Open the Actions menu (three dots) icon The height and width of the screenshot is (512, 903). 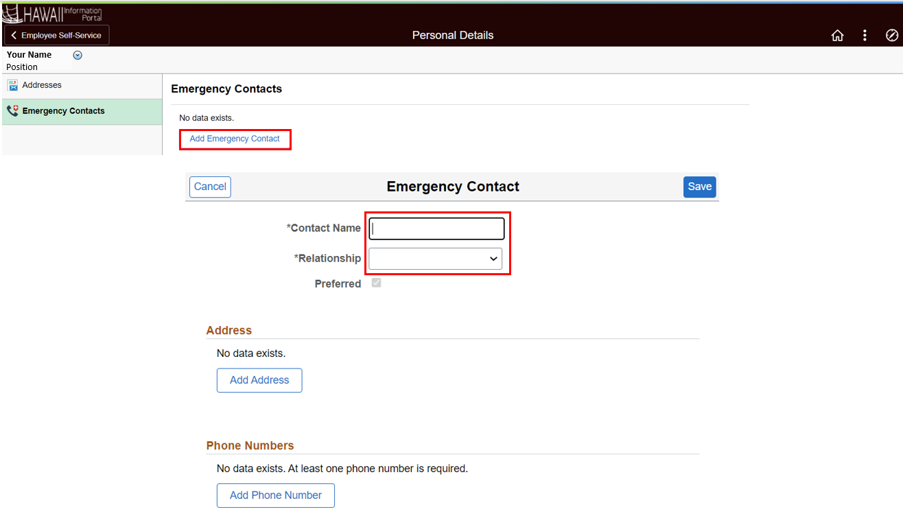point(865,35)
